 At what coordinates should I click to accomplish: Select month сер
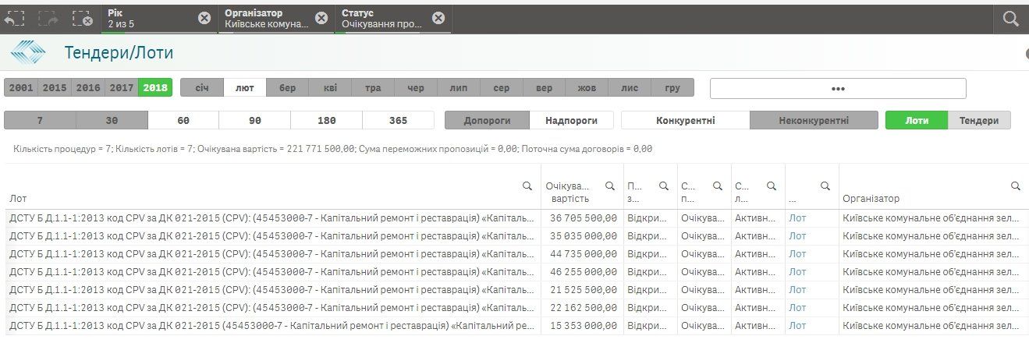tap(502, 88)
